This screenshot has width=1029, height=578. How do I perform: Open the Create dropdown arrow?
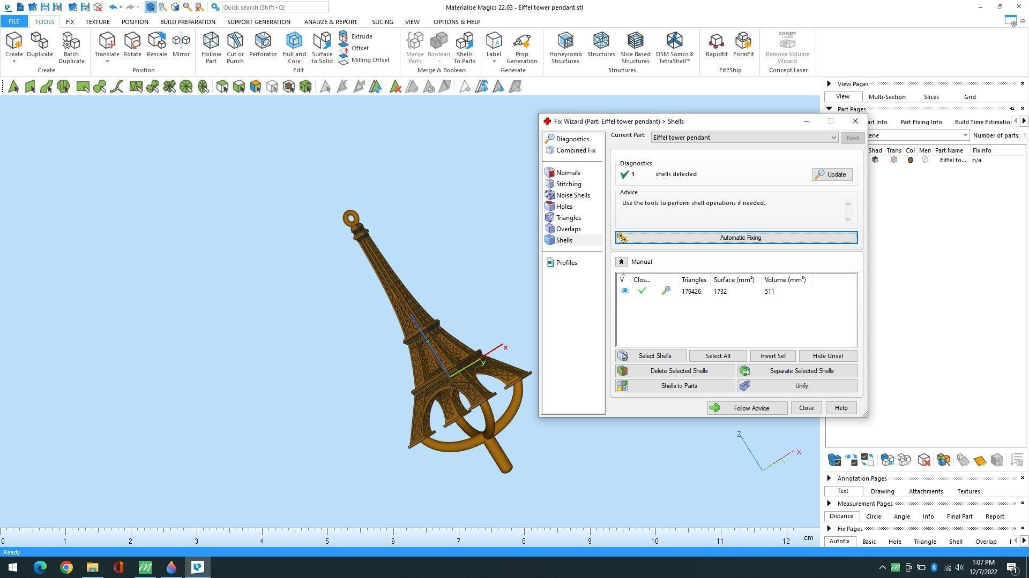tap(14, 62)
